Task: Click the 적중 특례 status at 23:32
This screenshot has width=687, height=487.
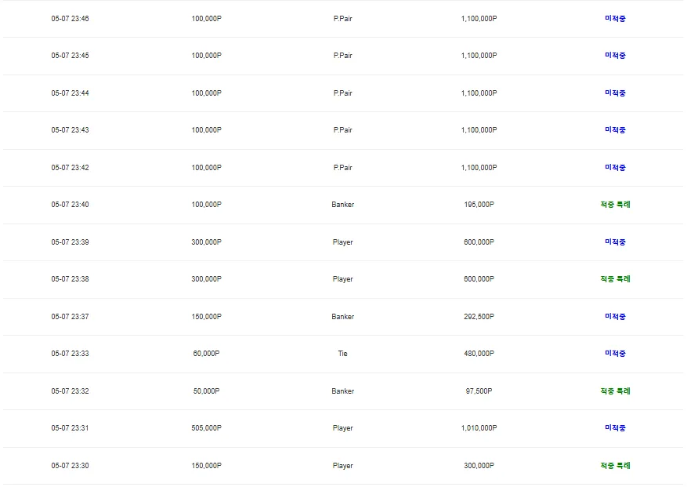Action: point(615,391)
